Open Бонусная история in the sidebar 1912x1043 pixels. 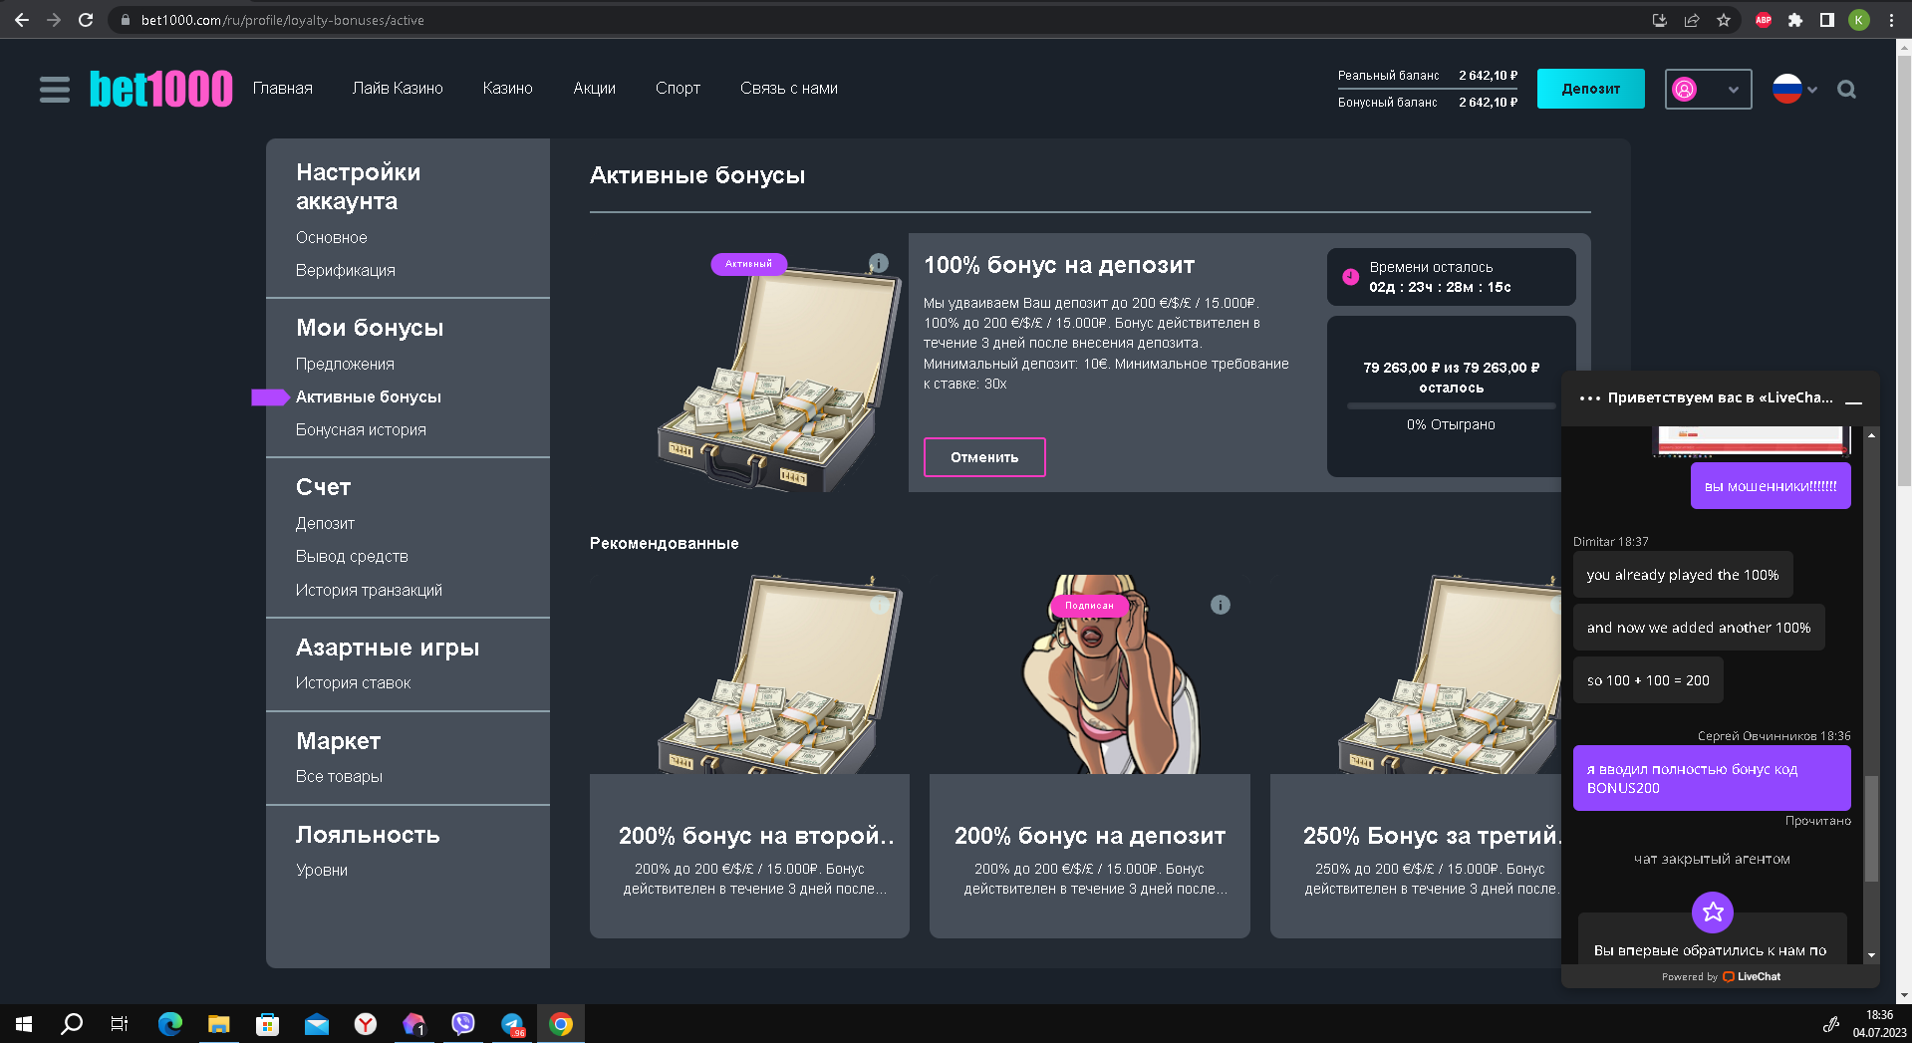(x=361, y=430)
